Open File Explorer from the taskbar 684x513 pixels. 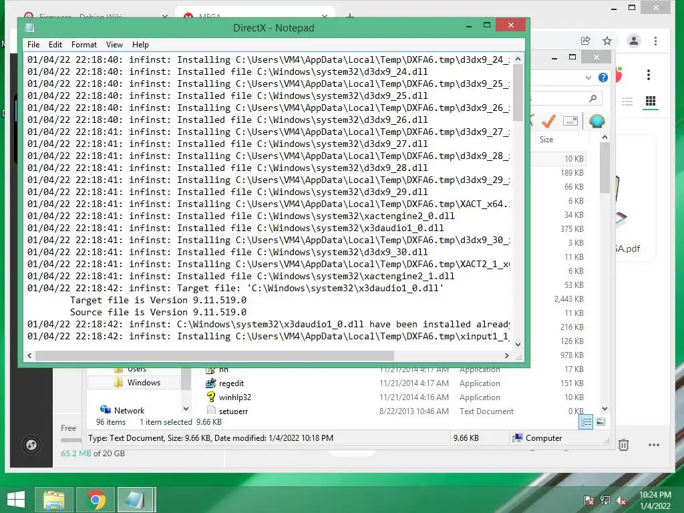tap(53, 500)
